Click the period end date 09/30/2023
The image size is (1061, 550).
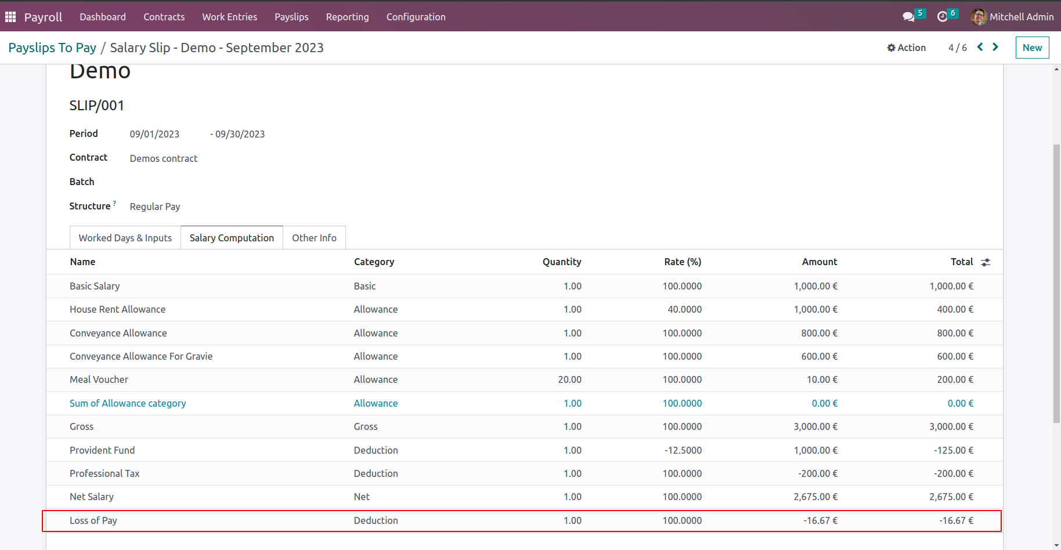pos(240,134)
